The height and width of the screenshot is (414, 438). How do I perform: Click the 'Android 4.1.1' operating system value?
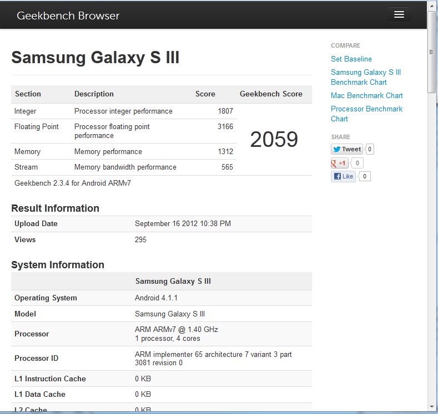[x=156, y=298]
